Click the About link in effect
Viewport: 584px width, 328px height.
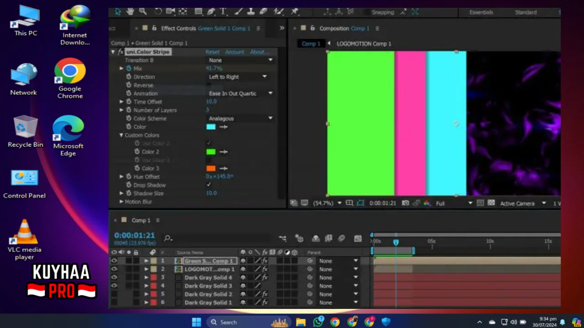point(259,52)
